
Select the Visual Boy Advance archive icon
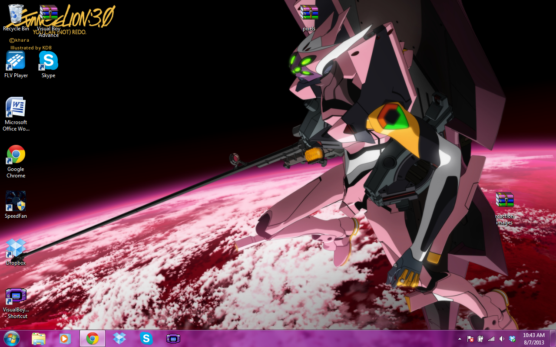(49, 20)
